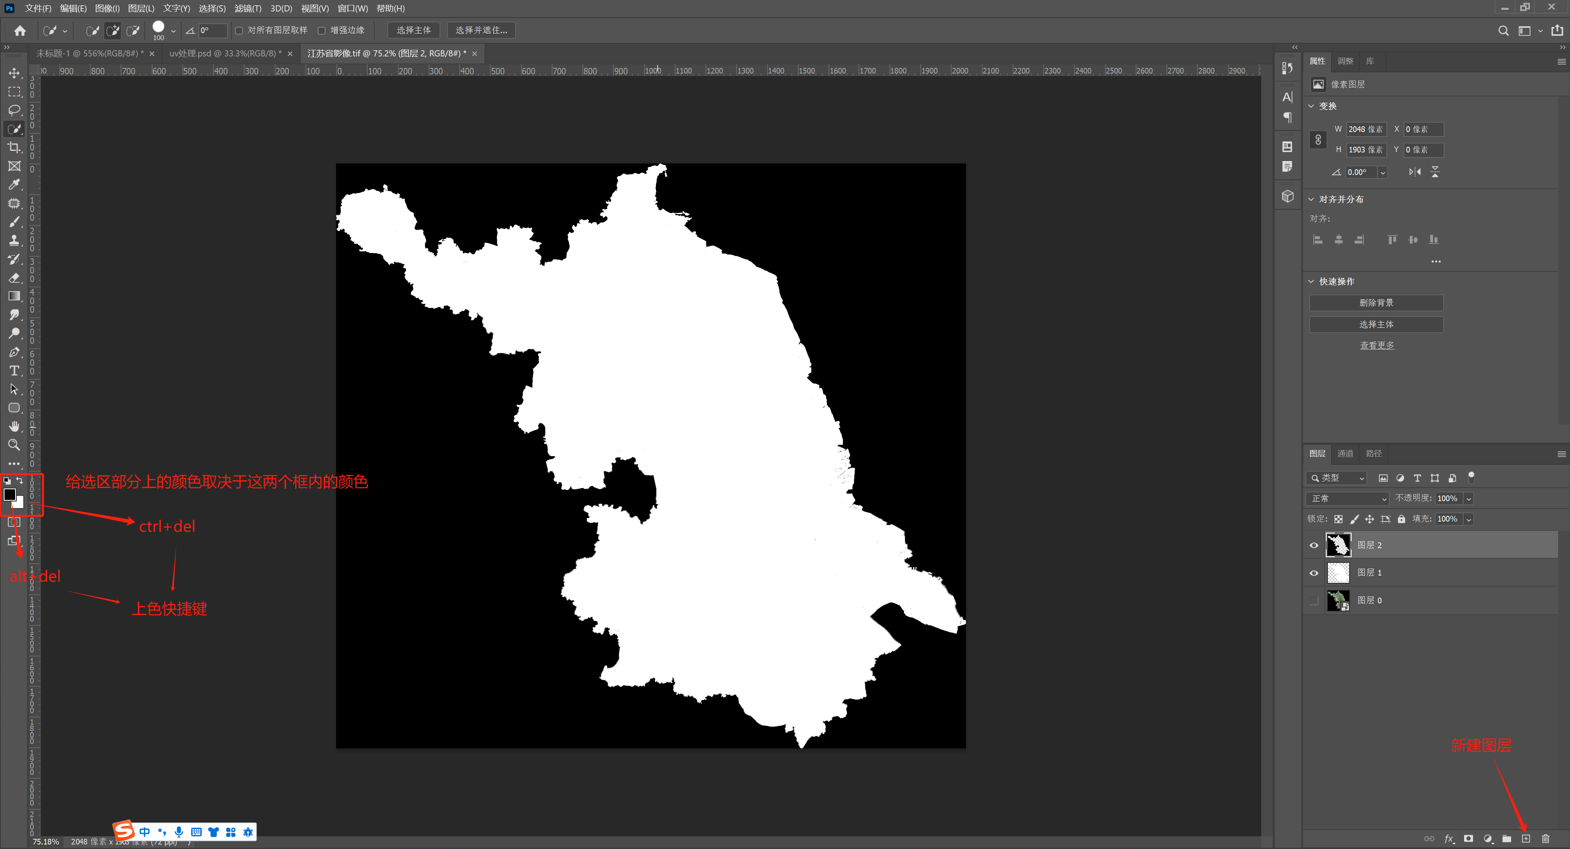
Task: Select the Eyedropper tool
Action: 14,184
